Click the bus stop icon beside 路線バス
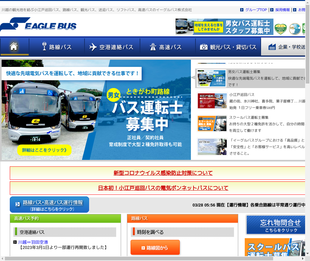This screenshot has height=261, width=310. 44,46
